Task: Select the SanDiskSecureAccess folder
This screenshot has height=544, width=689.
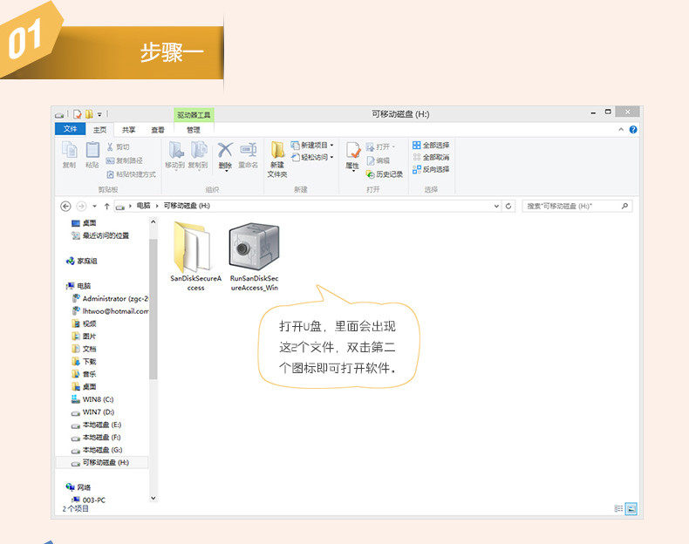Action: pos(195,256)
